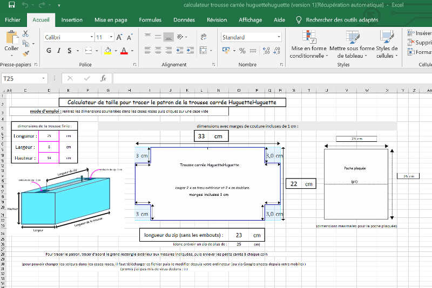The height and width of the screenshot is (288, 432).
Task: Click the Format Painter brush icon
Action: (x=25, y=53)
